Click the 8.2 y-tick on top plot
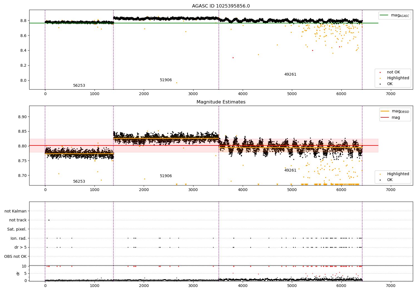The width and height of the screenshot is (417, 292). (23, 66)
